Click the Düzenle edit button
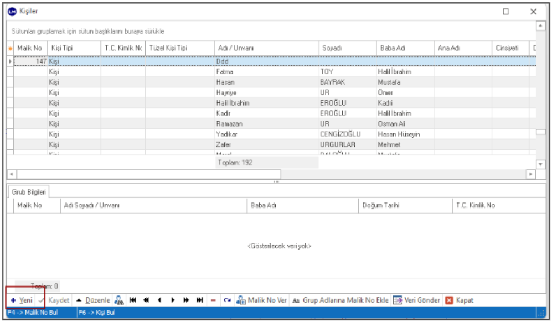Viewport: 552px width, 322px height. point(93,300)
